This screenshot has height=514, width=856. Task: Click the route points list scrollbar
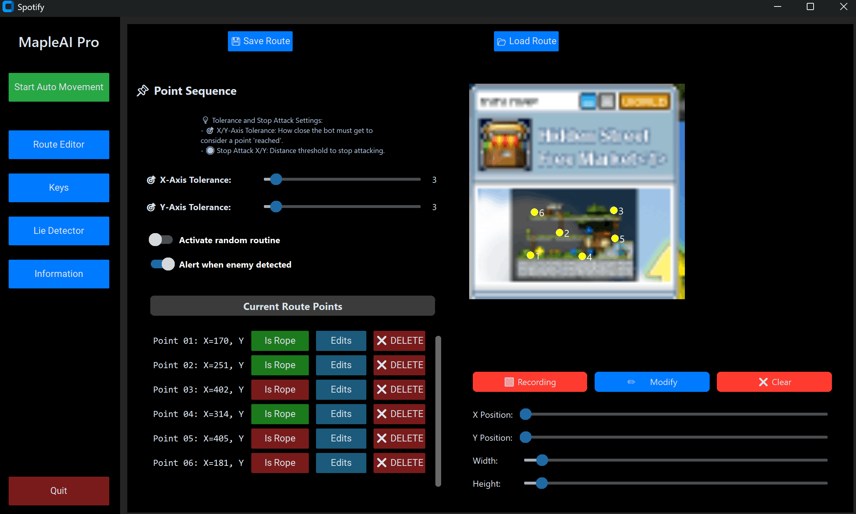click(438, 411)
